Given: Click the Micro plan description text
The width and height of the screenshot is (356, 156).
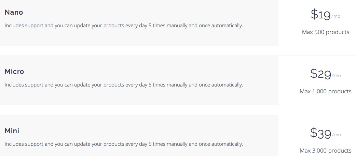Looking at the screenshot, I should 124,85.
